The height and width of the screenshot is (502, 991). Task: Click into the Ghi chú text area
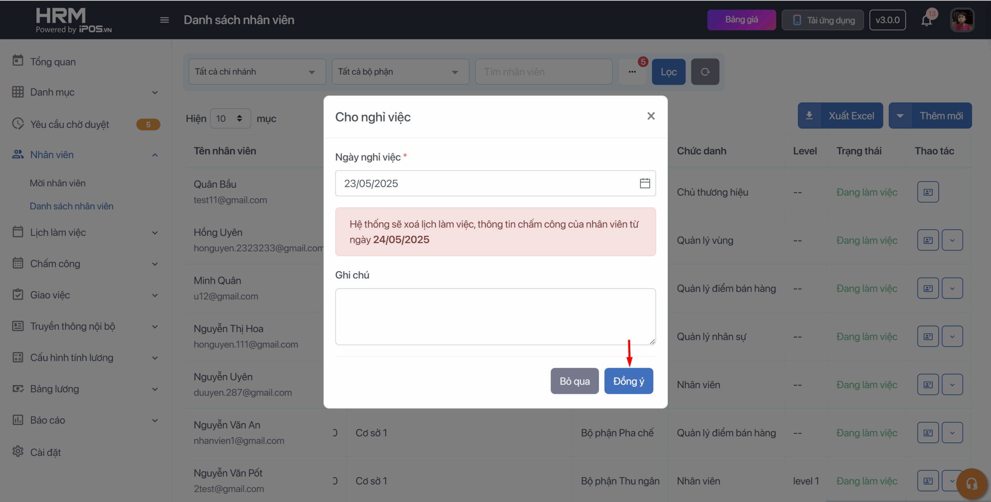[495, 316]
